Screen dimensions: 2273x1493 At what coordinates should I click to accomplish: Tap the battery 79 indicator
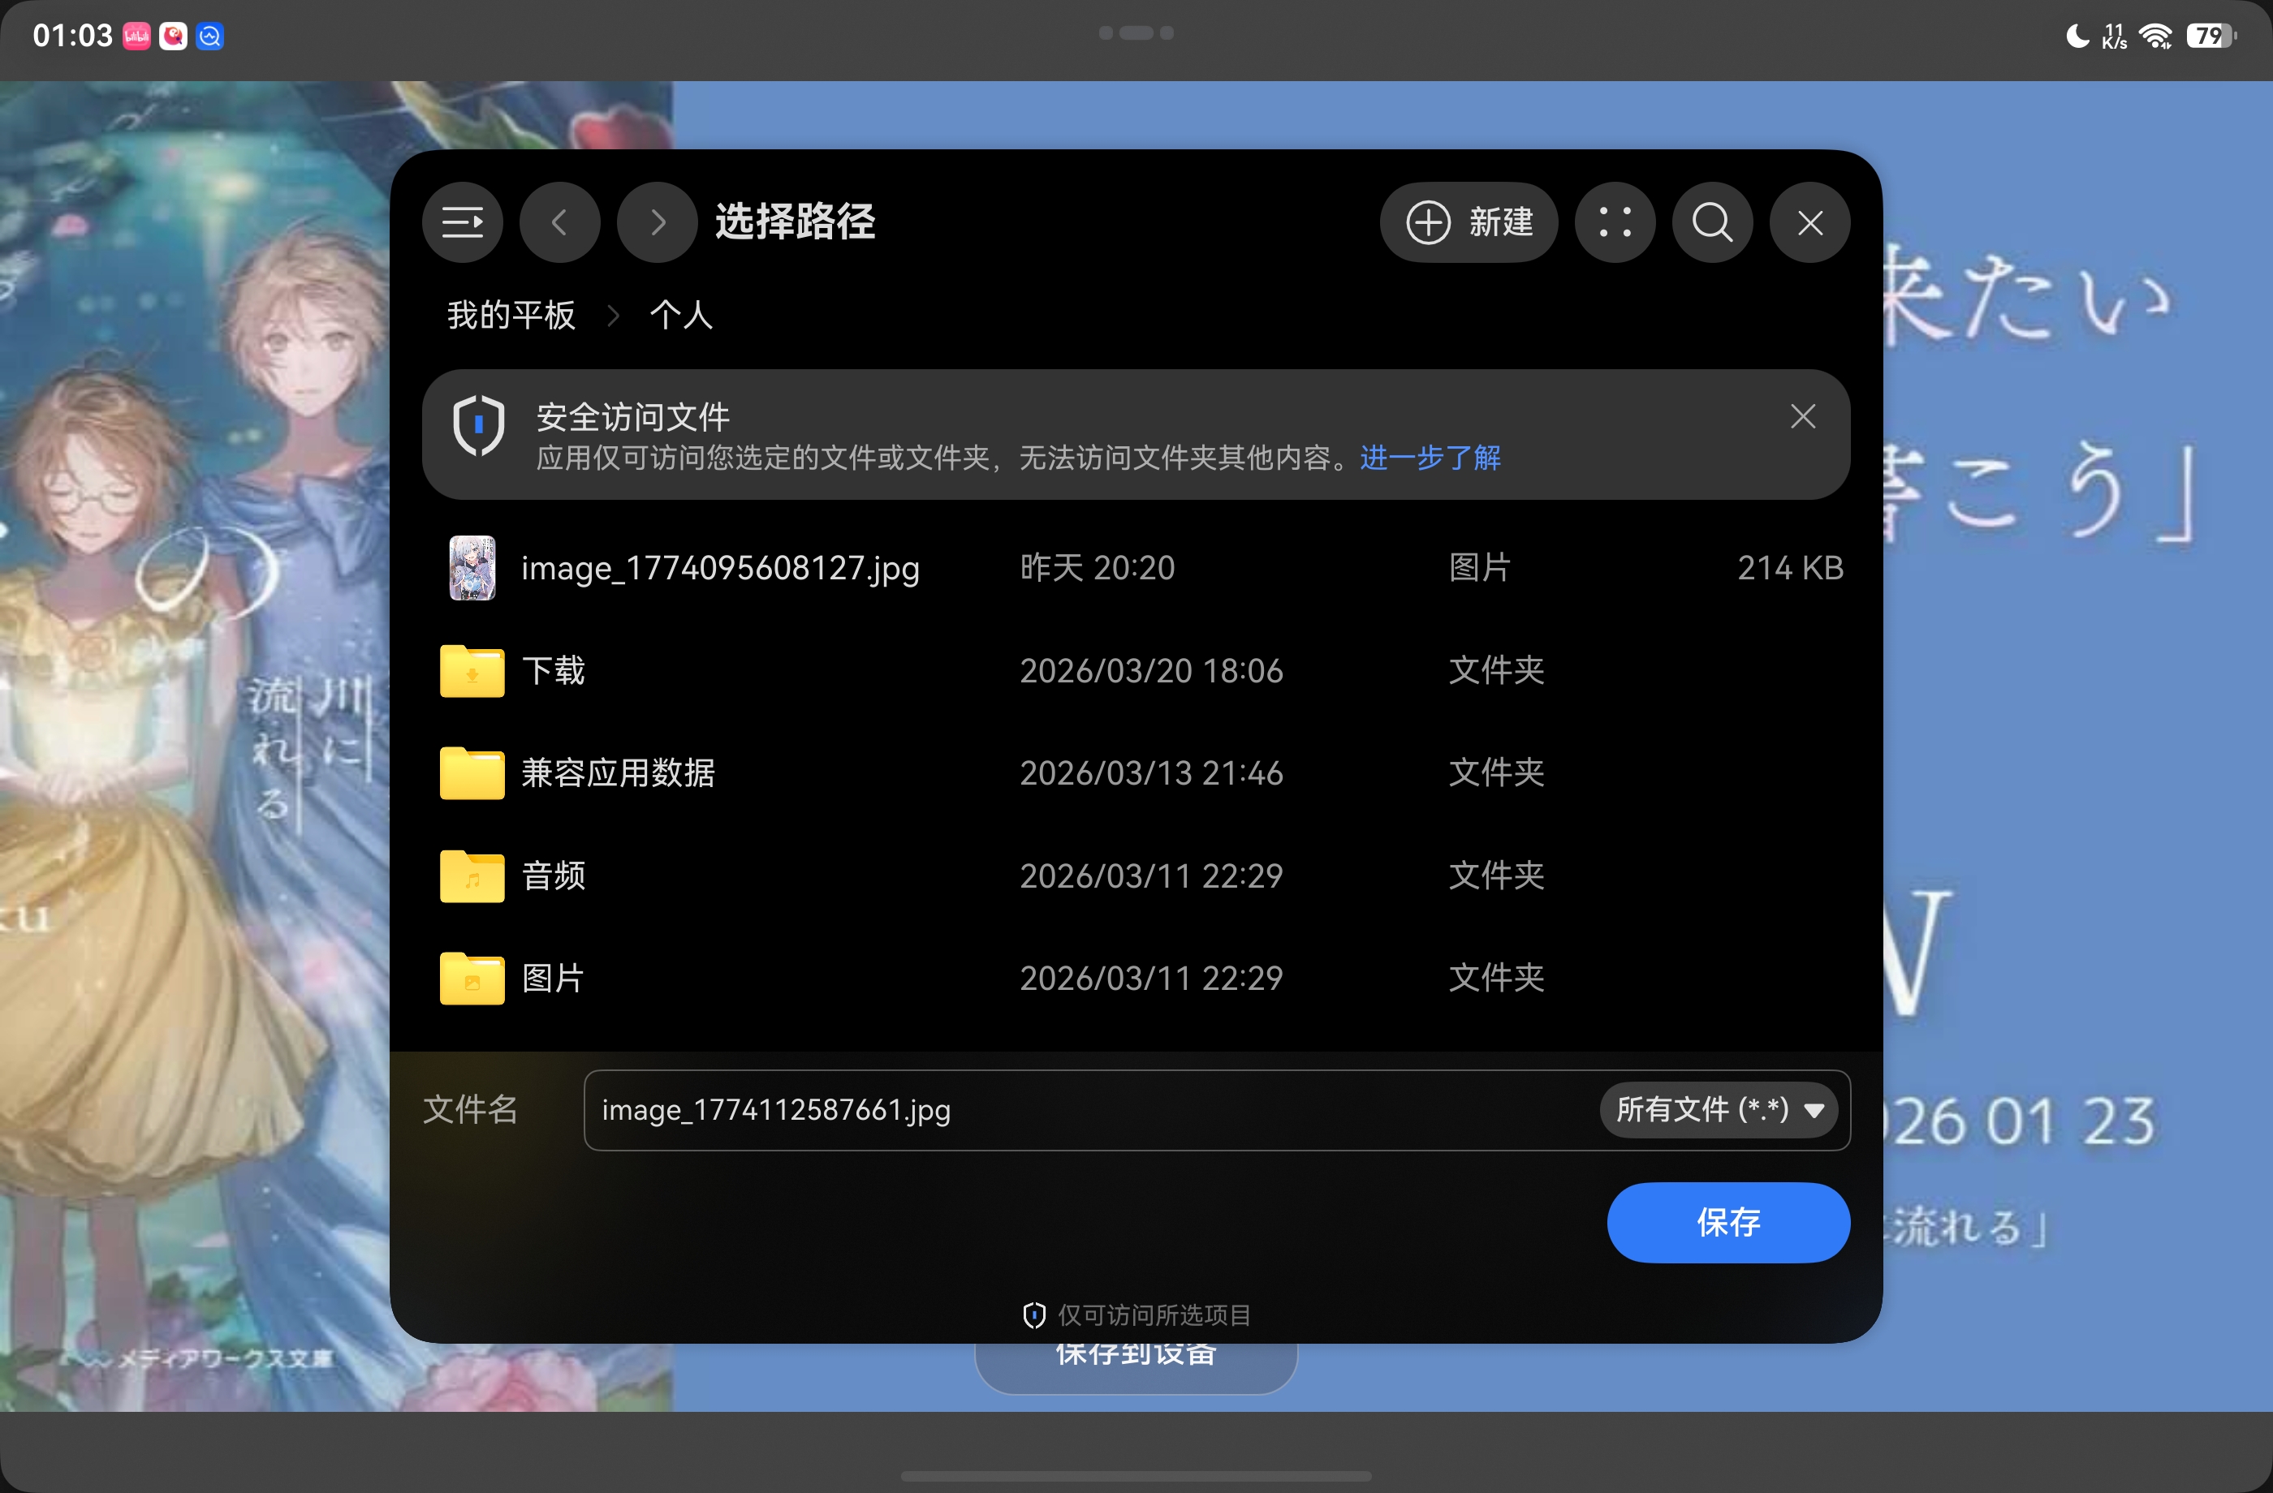[2210, 37]
